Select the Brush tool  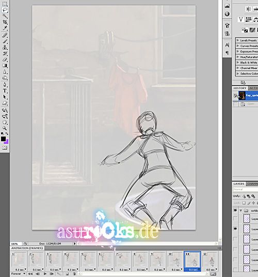click(x=5, y=41)
